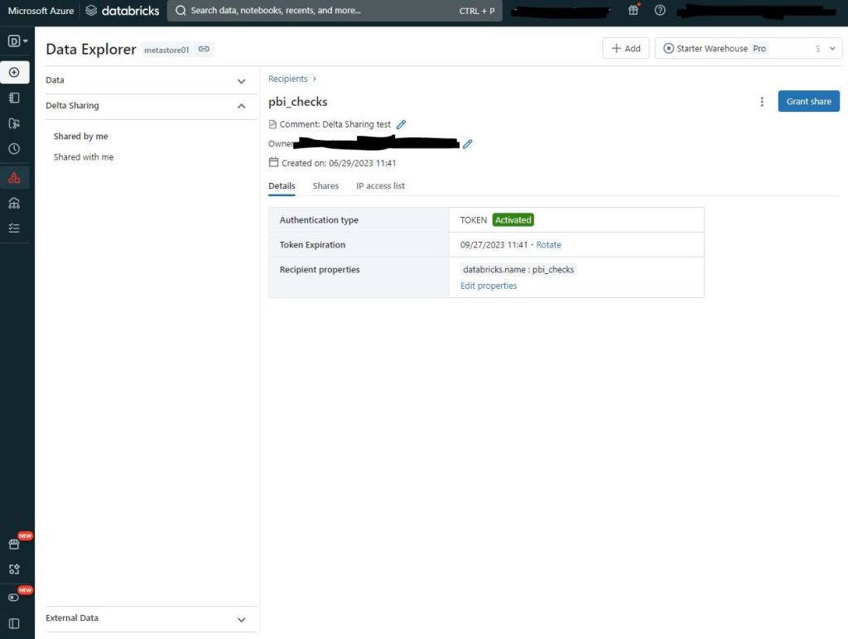
Task: Collapse the Delta Sharing section
Action: tap(241, 106)
